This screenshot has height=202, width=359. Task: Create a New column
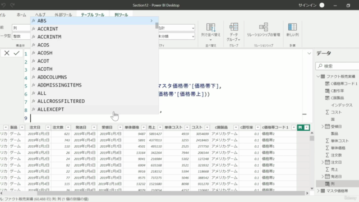point(292,30)
